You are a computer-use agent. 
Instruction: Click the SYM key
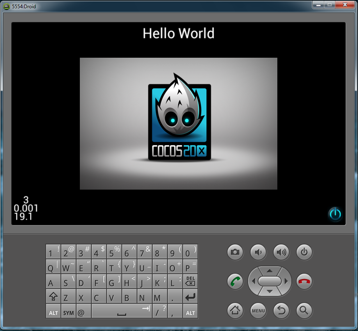click(68, 311)
